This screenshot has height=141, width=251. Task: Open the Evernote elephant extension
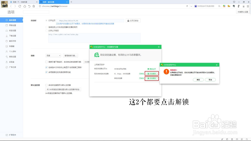[234, 6]
